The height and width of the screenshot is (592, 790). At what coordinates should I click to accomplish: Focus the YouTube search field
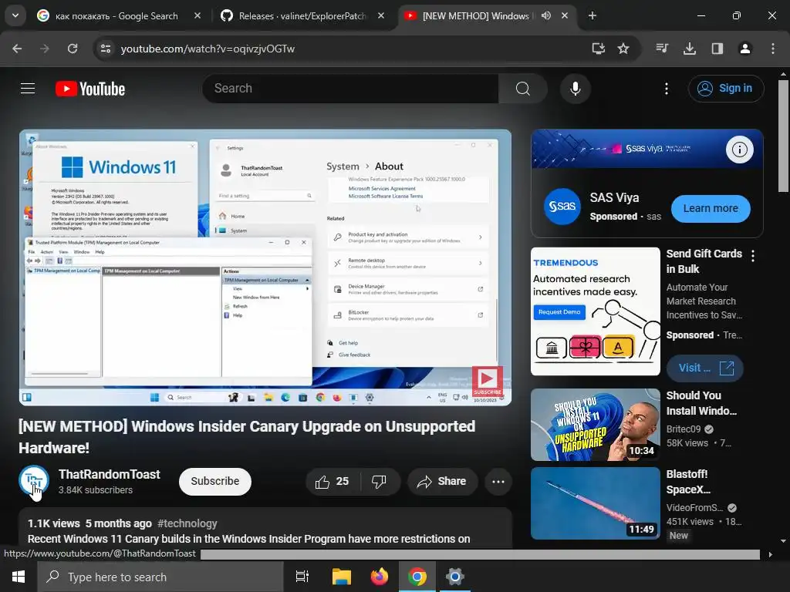pos(350,89)
